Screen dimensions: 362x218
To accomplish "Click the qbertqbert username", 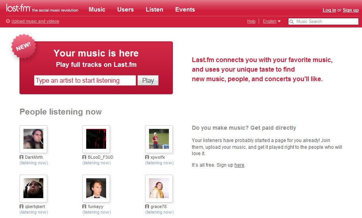I will 35,206.
